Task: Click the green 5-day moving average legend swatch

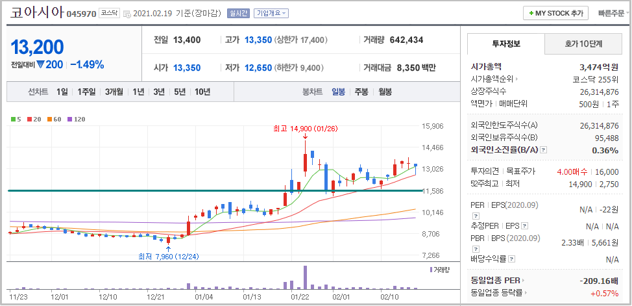Action: (13, 119)
